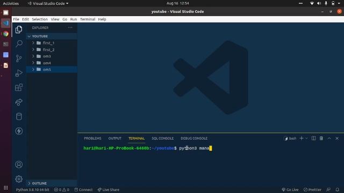Click the feedback icon in status bar
344x193 pixels.
[x=328, y=190]
